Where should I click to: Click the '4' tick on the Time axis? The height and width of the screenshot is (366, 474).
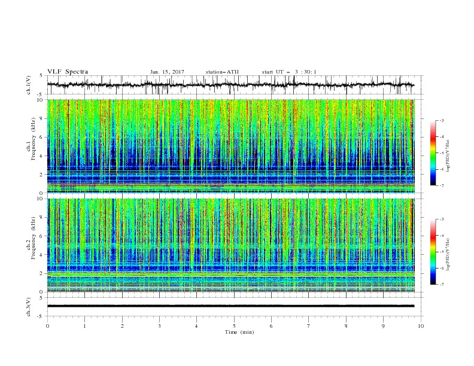click(196, 326)
